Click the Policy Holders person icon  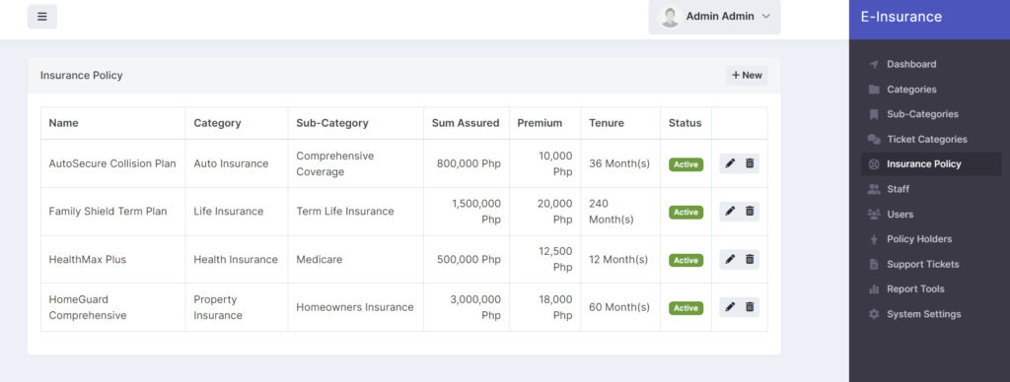point(874,239)
